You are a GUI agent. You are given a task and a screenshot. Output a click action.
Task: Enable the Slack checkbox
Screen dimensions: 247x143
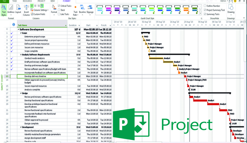(x=59, y=10)
